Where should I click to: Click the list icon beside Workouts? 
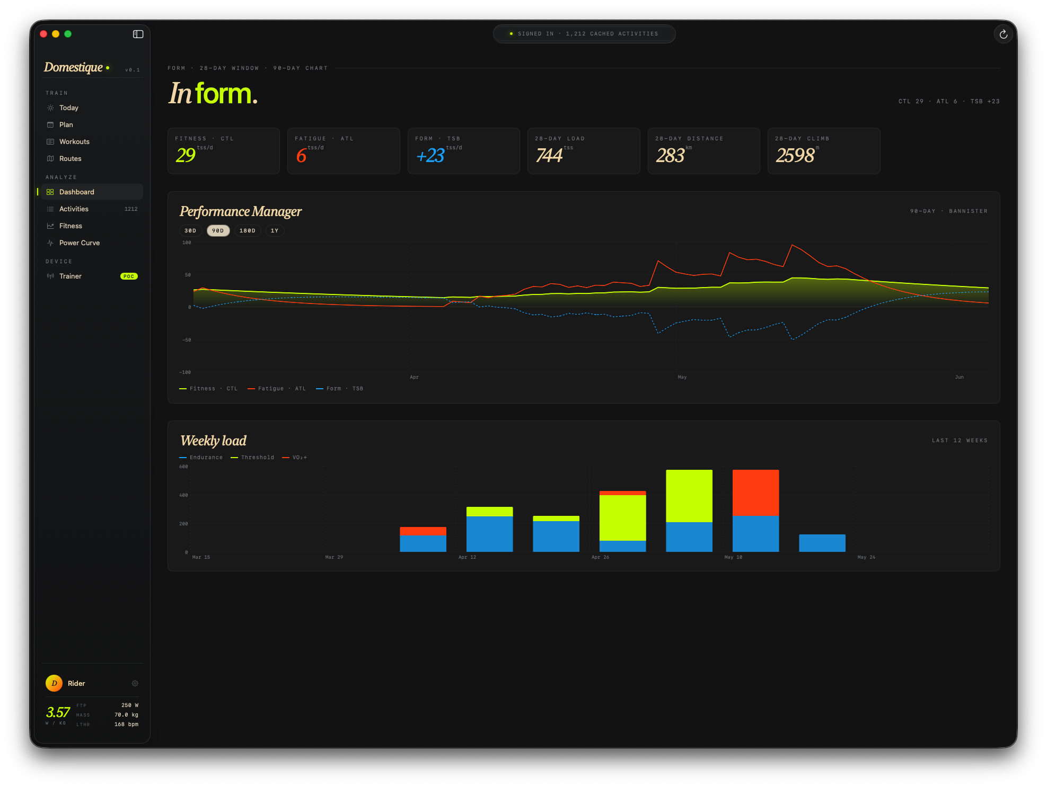(50, 141)
